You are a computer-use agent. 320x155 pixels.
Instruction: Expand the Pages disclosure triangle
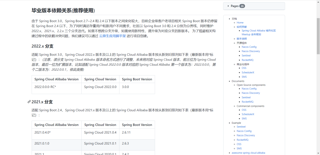tap(228, 6)
